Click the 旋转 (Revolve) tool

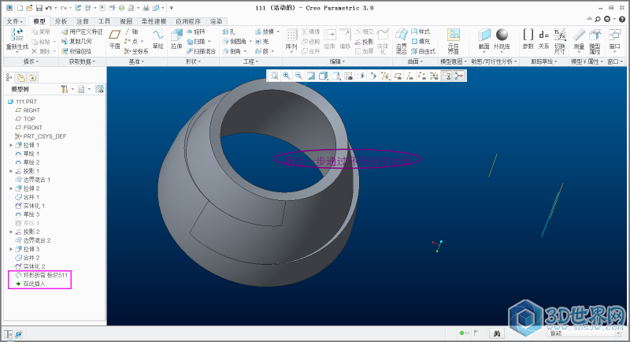click(x=198, y=32)
